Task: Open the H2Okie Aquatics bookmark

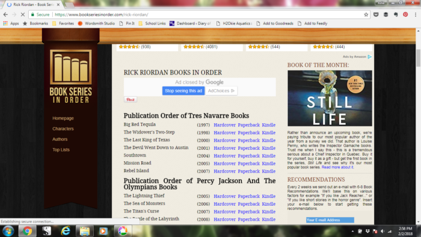Action: (x=234, y=23)
